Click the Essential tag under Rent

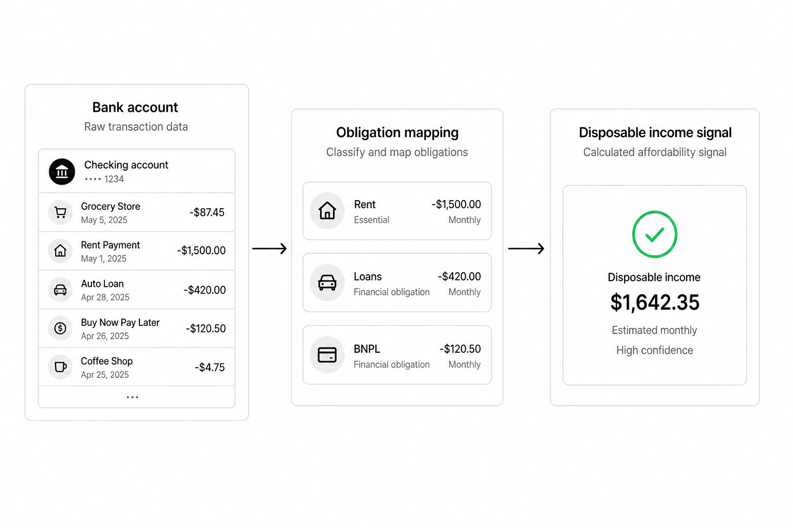(372, 220)
